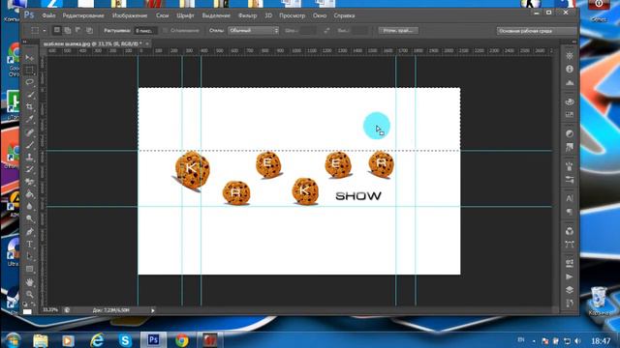Click the Refine Edge (Уточн. край) button
Screen dimensions: 620x348
(x=398, y=30)
